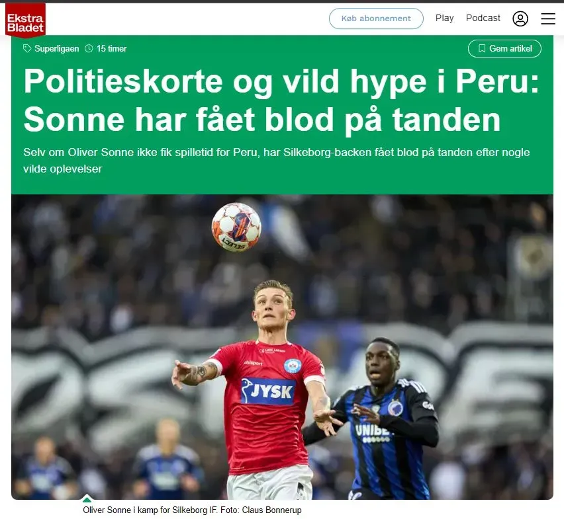Save article with Gem artikel button
This screenshot has width=564, height=519.
504,48
